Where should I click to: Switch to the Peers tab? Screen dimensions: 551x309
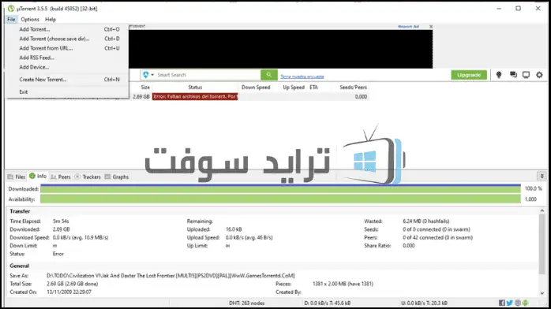(61, 177)
